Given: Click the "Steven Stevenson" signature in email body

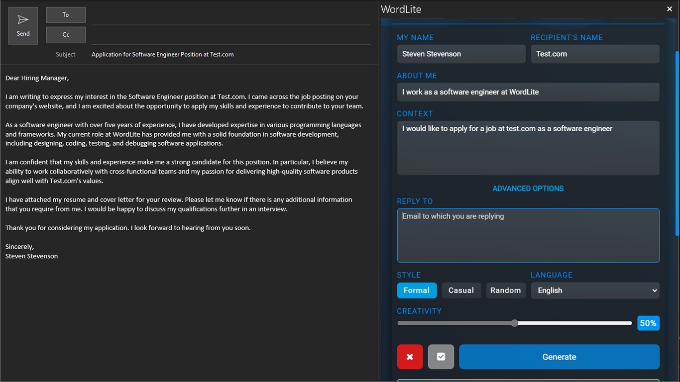Looking at the screenshot, I should point(32,256).
